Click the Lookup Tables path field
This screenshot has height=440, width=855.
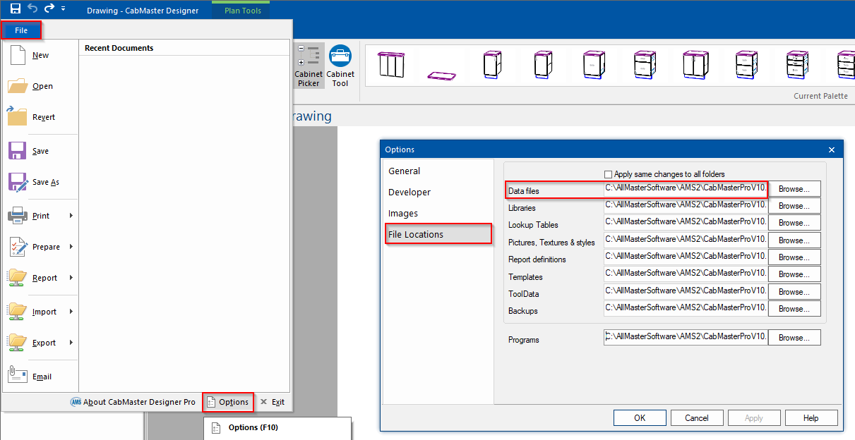coord(686,222)
